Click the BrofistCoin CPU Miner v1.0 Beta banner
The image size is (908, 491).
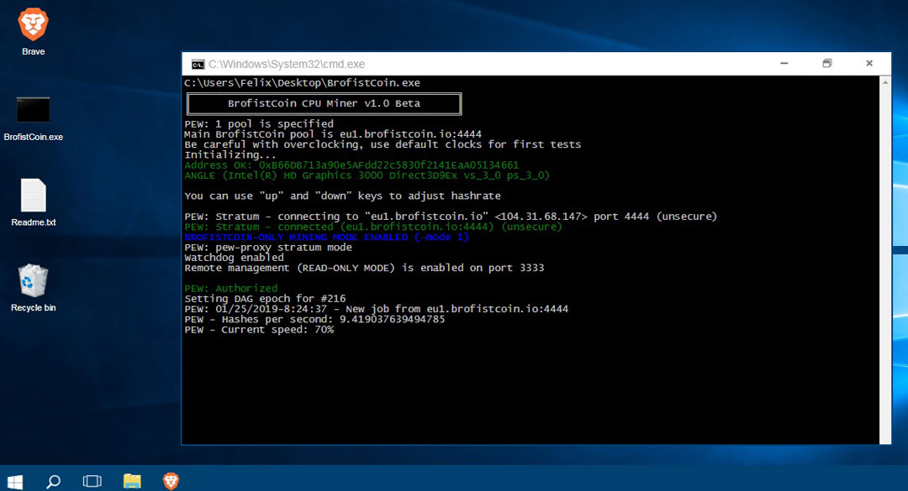(x=325, y=103)
